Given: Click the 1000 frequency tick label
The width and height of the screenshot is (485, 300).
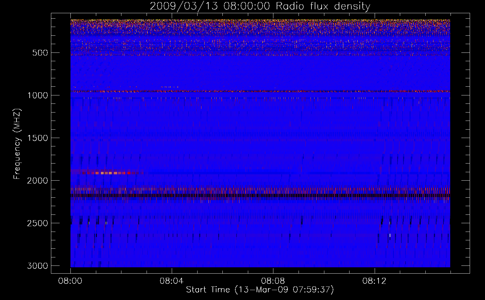Looking at the screenshot, I should click(38, 95).
